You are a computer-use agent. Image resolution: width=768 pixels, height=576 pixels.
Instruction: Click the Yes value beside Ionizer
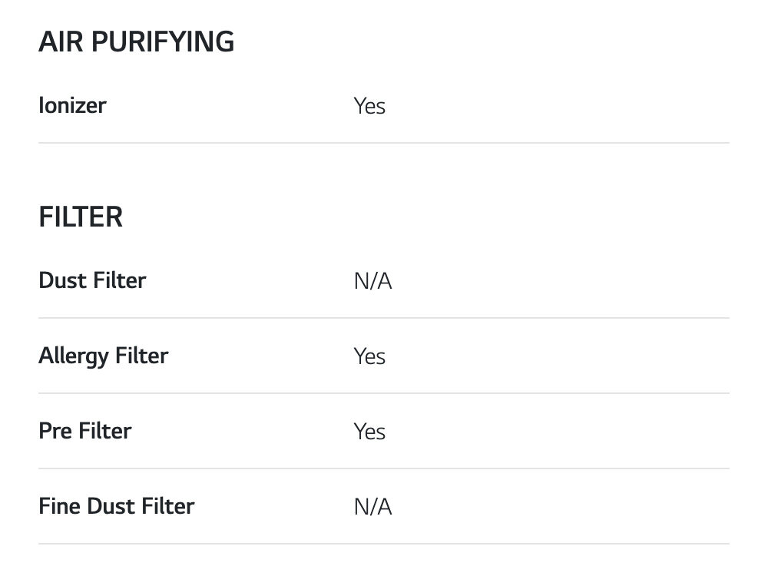pos(369,106)
